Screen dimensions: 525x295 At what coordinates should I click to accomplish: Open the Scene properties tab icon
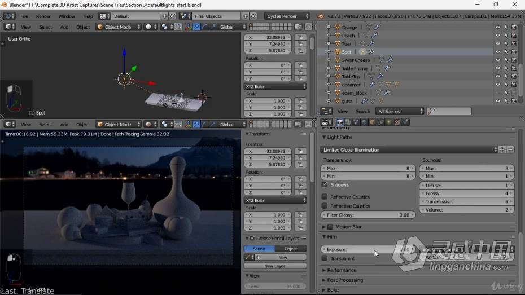coord(356,122)
